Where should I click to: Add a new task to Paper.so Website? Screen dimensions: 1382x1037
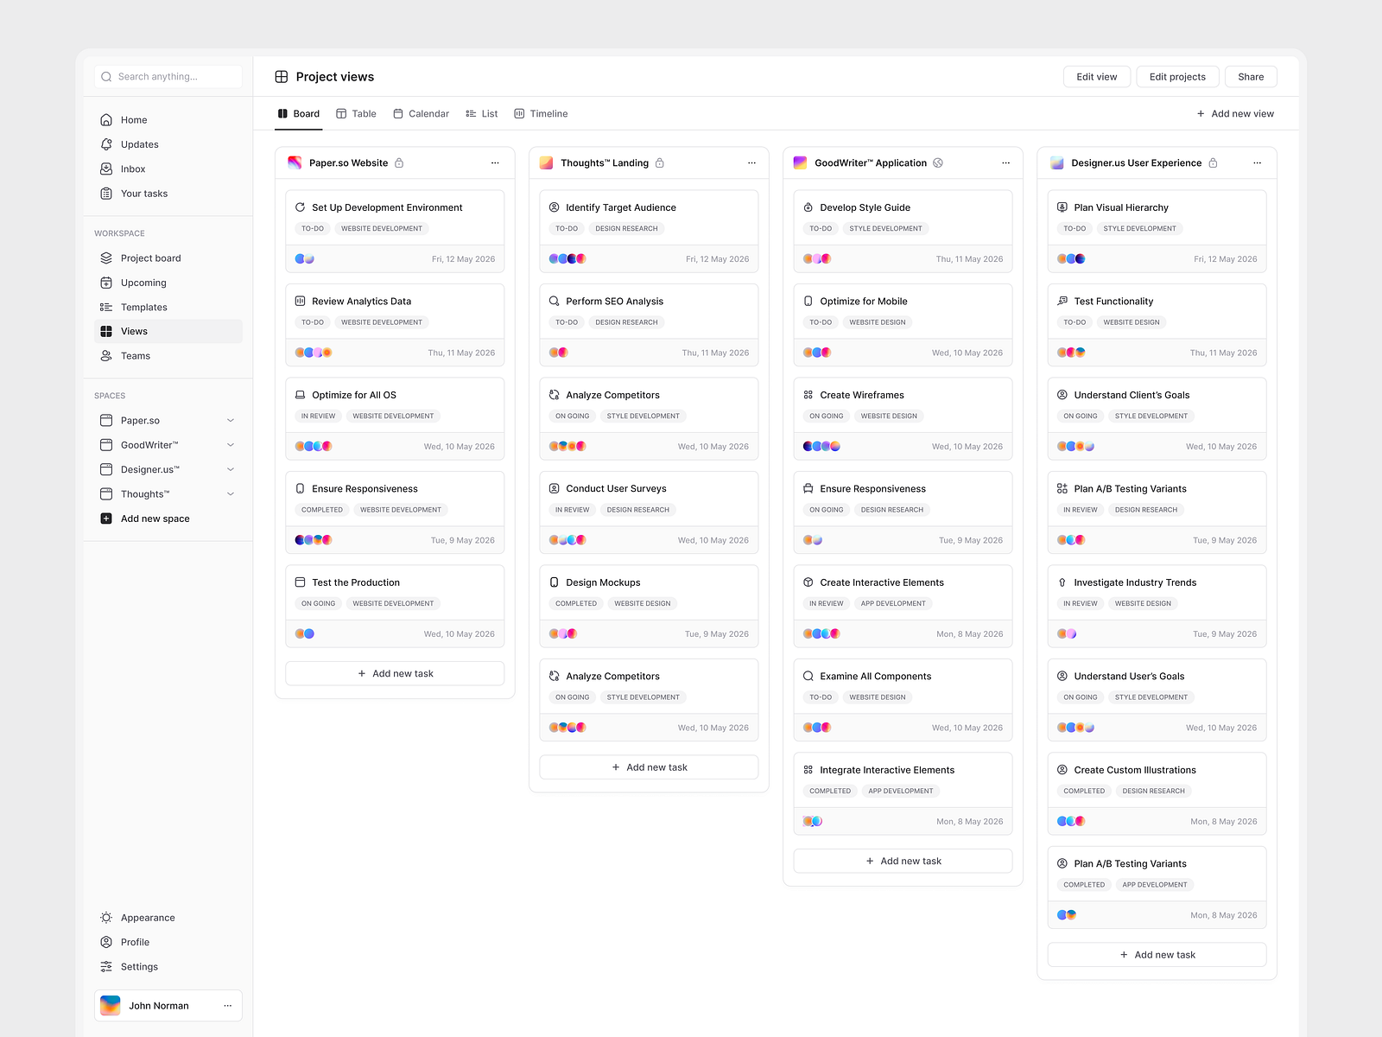[395, 673]
